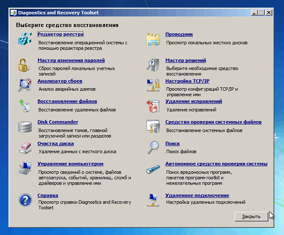This screenshot has width=284, height=235.
Task: Open the Проводник link
Action: [x=179, y=34]
